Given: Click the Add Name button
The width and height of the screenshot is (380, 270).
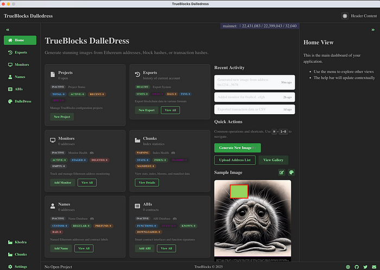Looking at the screenshot, I should [61, 248].
